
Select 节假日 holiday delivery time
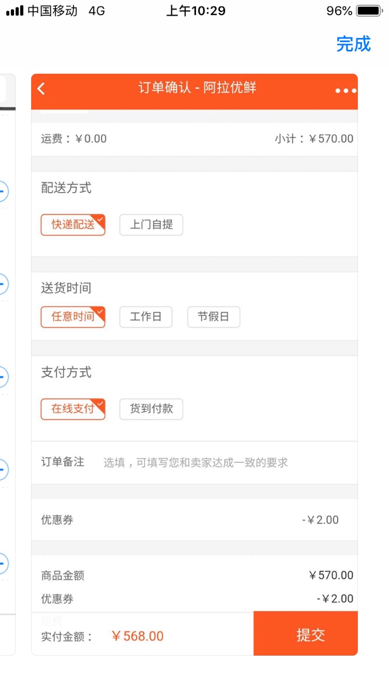click(213, 317)
